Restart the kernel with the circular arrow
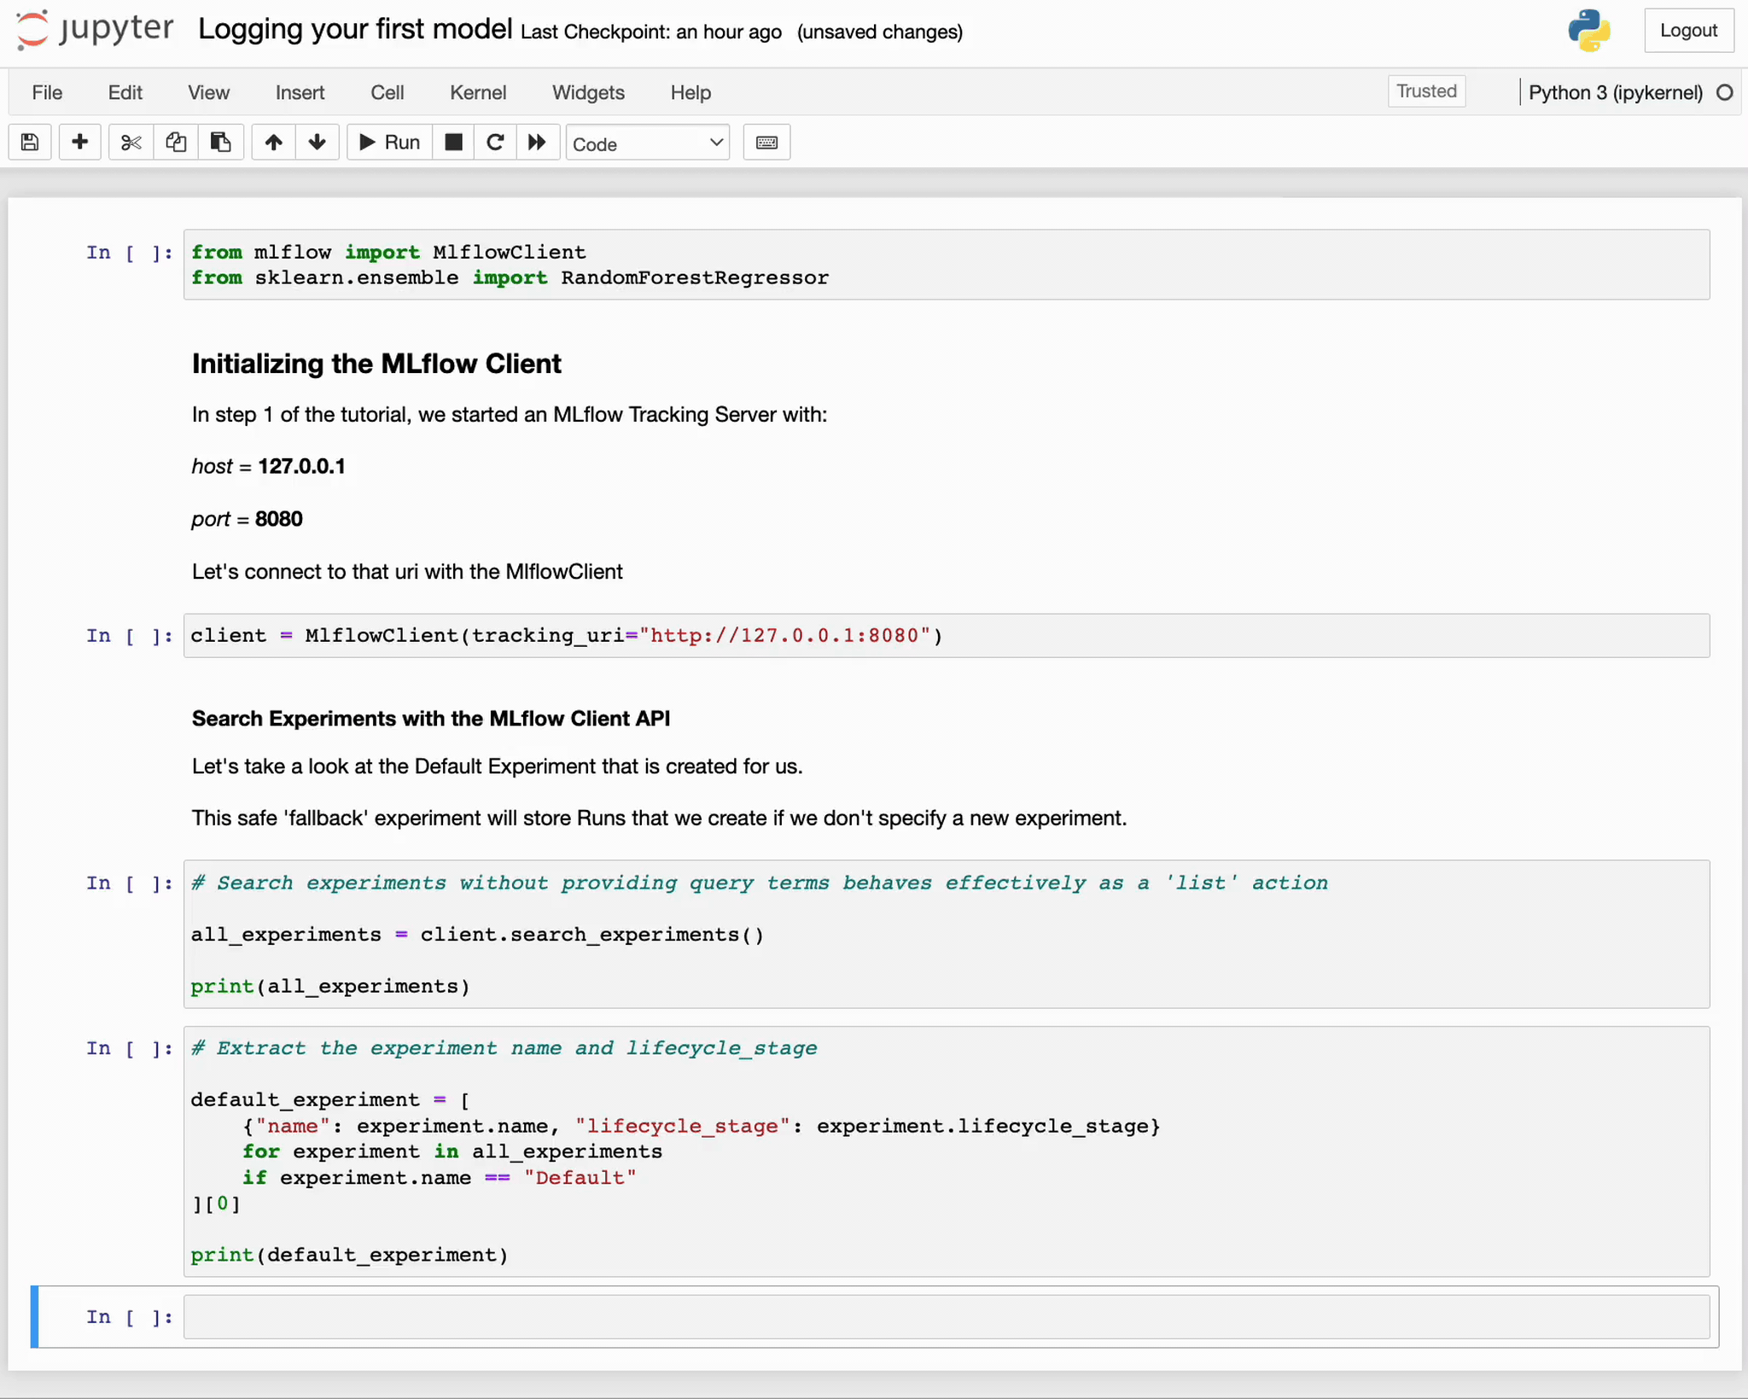This screenshot has height=1399, width=1748. 495,143
